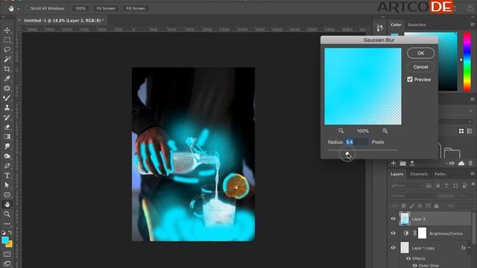
Task: Select the Lasso tool
Action: click(x=7, y=50)
